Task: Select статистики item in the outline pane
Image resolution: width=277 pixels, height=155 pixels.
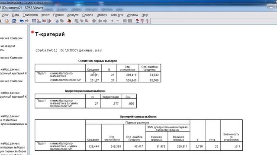Action: 9,120
